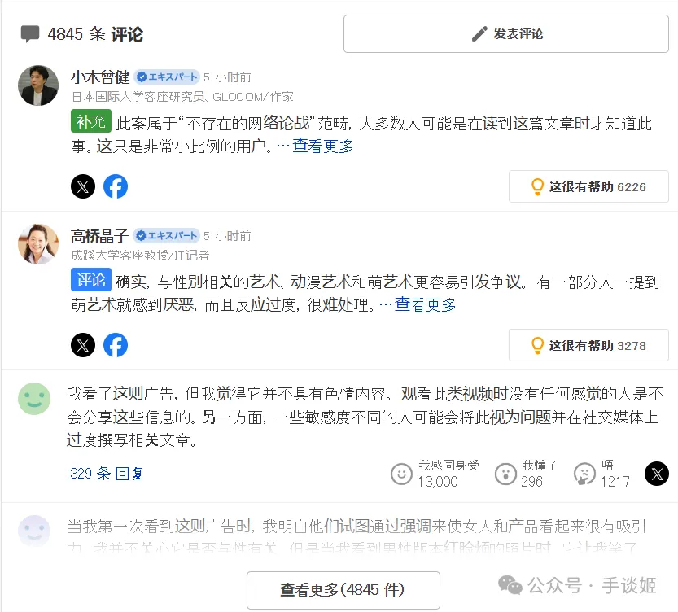Image resolution: width=678 pixels, height=612 pixels.
Task: Toggle 这很有帮助 button showing 3278
Action: pos(588,345)
